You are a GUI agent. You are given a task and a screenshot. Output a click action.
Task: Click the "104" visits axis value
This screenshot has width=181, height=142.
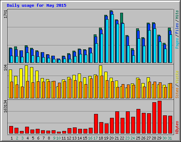click(x=6, y=68)
